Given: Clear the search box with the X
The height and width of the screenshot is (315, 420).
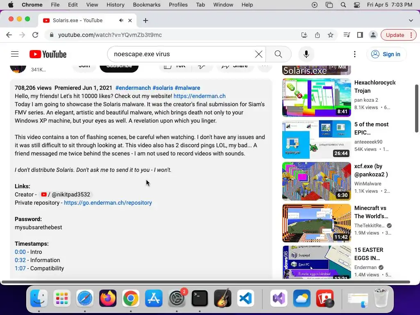Looking at the screenshot, I should point(258,54).
